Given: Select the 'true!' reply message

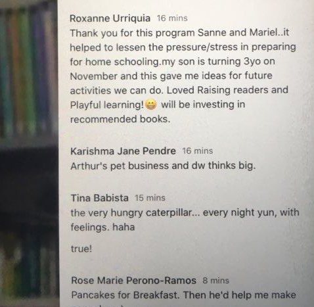Looking at the screenshot, I should (81, 248).
